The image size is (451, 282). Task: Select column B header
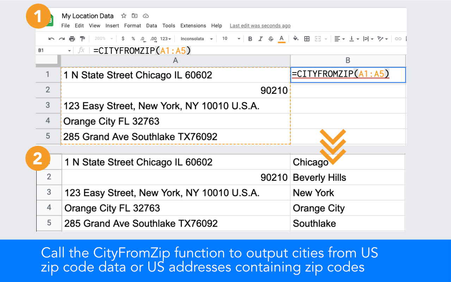click(x=348, y=61)
